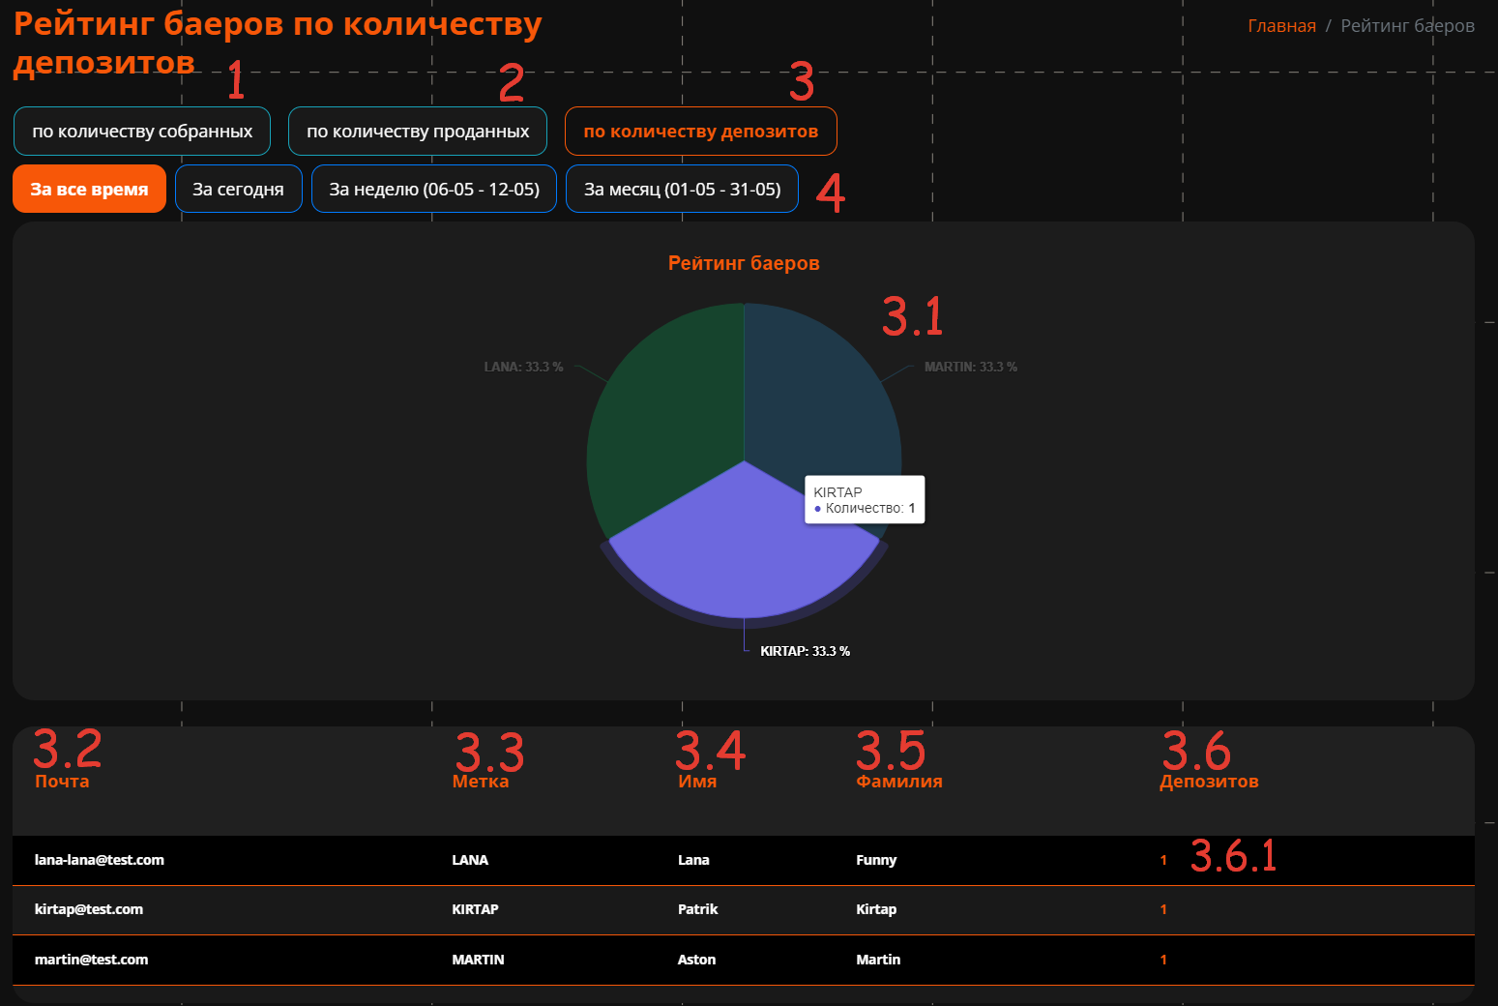The height and width of the screenshot is (1006, 1498).
Task: Click the 'Рейтинг баеров' chart title
Action: tap(744, 263)
